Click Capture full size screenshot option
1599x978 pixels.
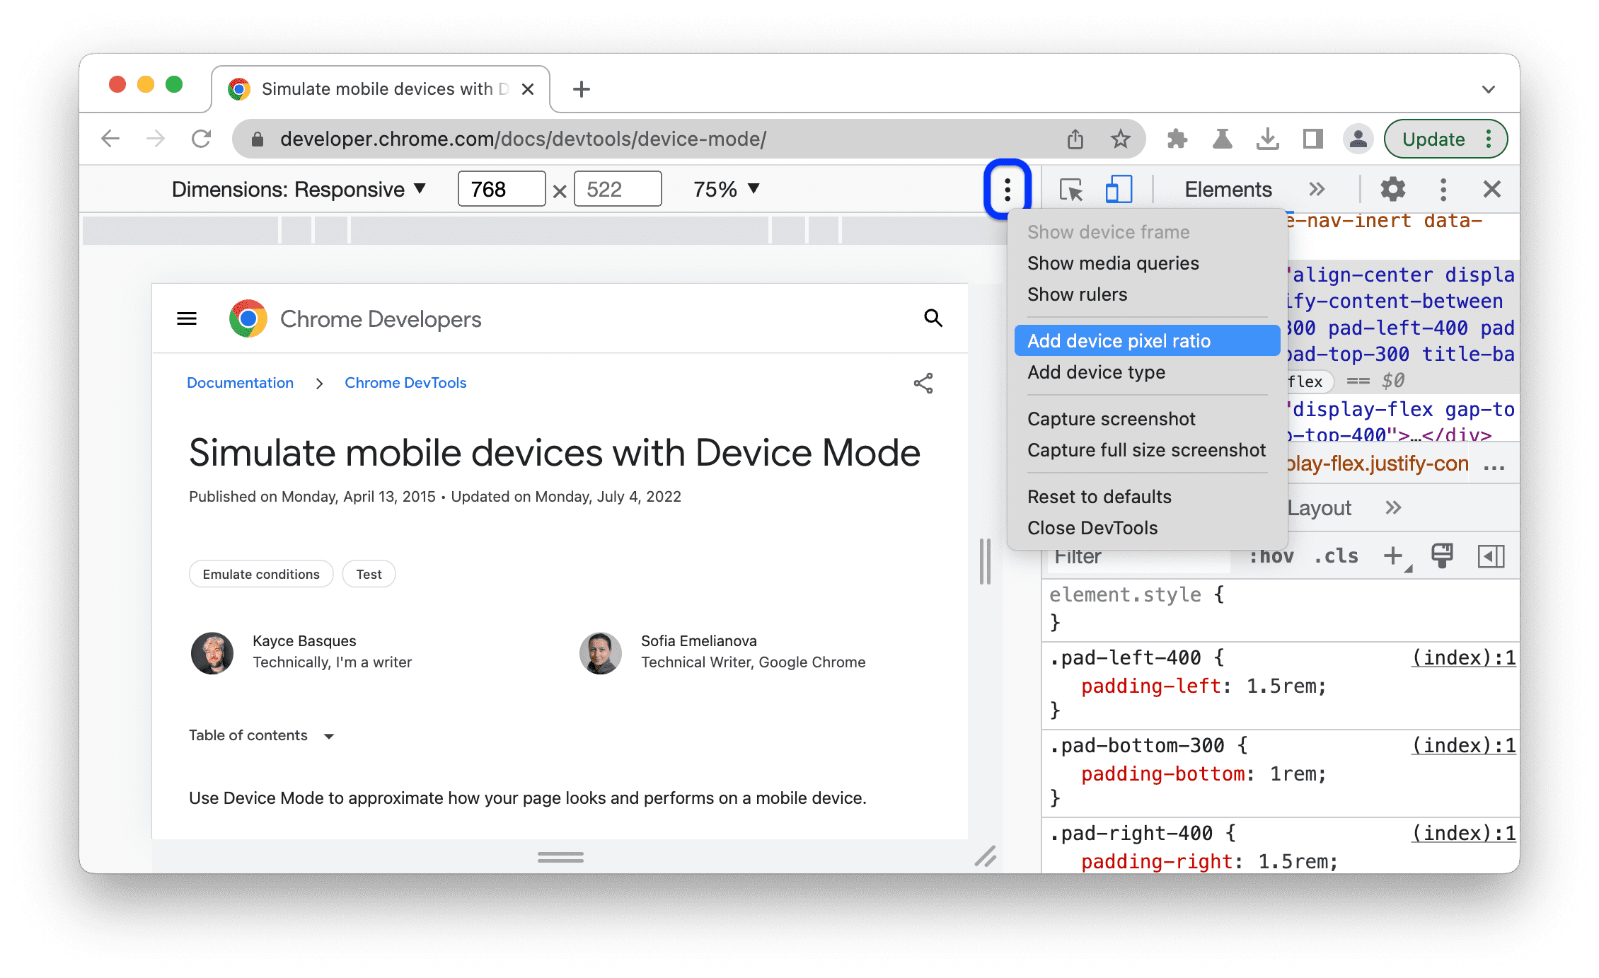[1147, 450]
